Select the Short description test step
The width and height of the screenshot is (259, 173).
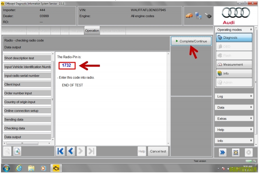(27, 58)
